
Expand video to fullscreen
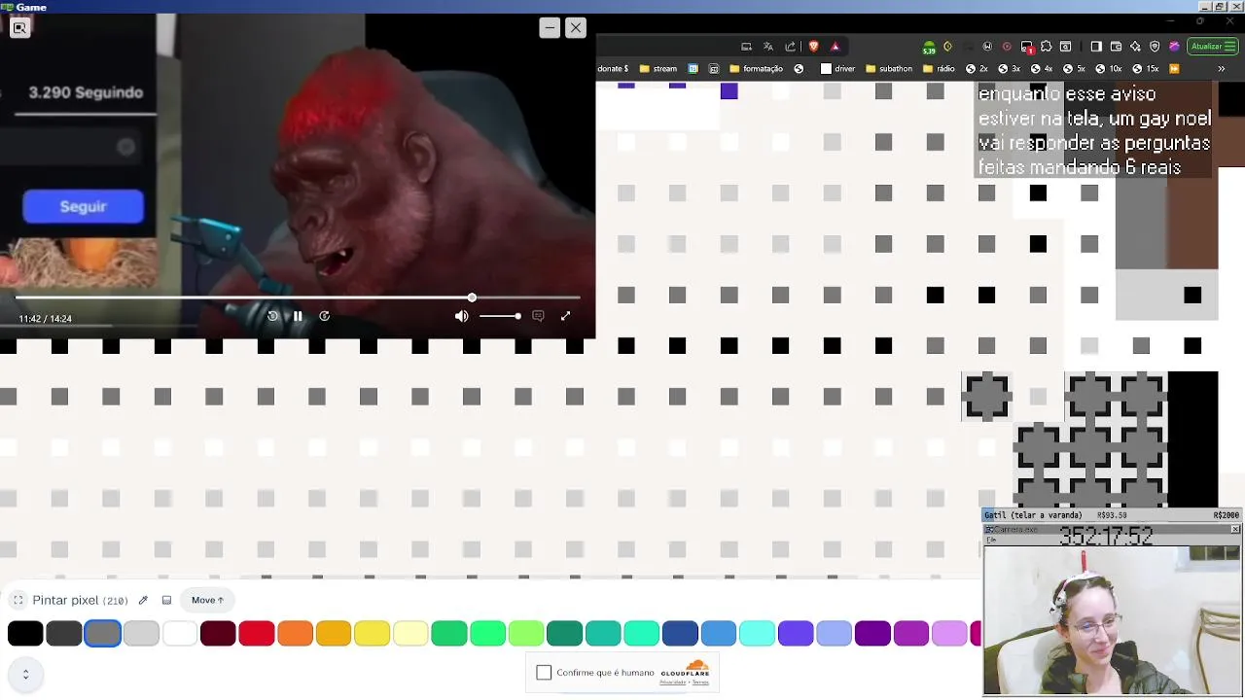click(x=565, y=316)
